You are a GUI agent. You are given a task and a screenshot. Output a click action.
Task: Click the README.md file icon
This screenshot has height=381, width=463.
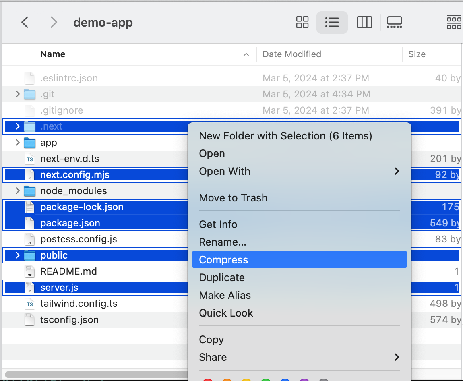(x=30, y=271)
